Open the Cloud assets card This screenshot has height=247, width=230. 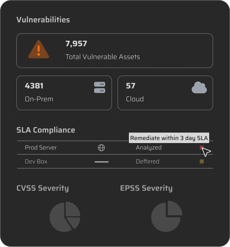coord(165,93)
